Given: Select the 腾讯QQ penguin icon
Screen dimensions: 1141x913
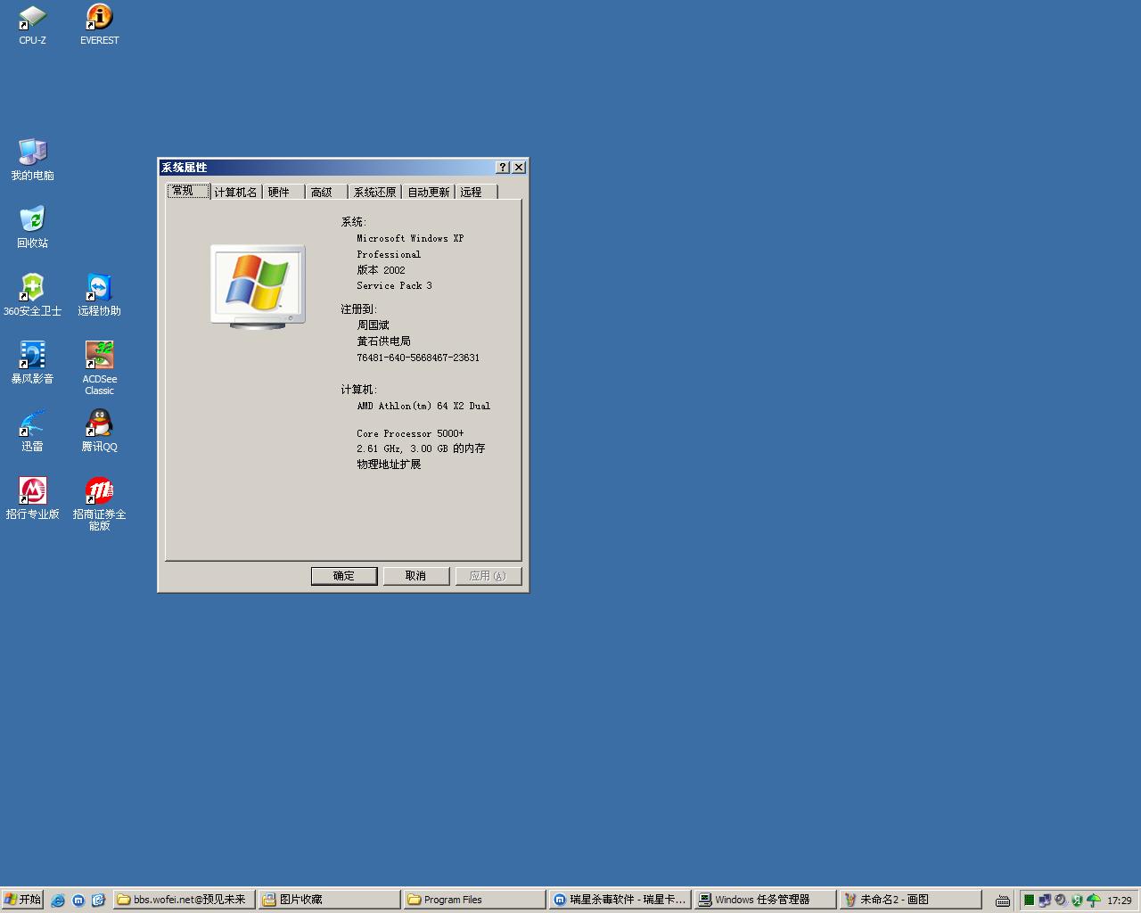Looking at the screenshot, I should tap(99, 431).
